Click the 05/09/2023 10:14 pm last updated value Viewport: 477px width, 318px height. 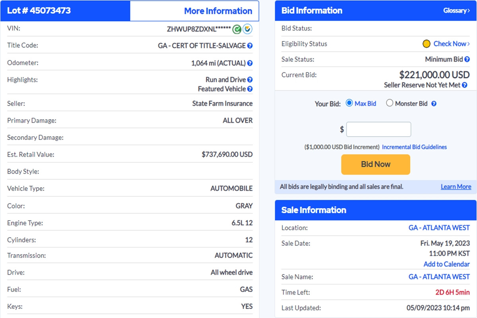pyautogui.click(x=438, y=308)
